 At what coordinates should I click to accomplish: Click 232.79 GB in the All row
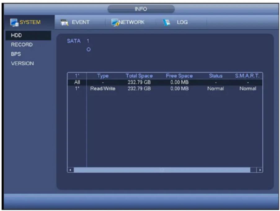pos(139,82)
